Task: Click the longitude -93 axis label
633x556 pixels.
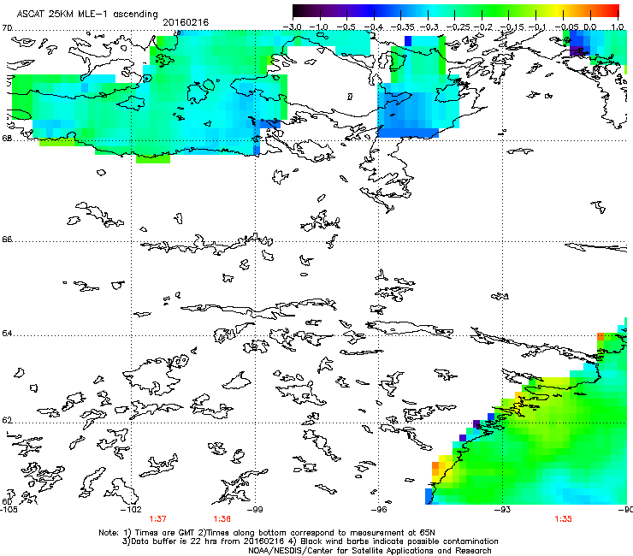Action: click(503, 509)
